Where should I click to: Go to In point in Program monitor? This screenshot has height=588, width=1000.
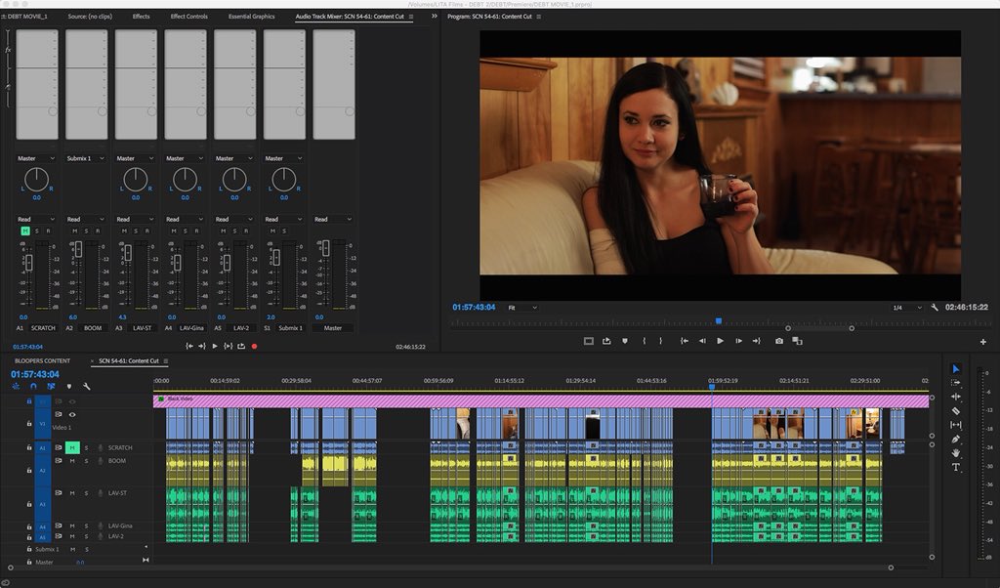click(685, 341)
